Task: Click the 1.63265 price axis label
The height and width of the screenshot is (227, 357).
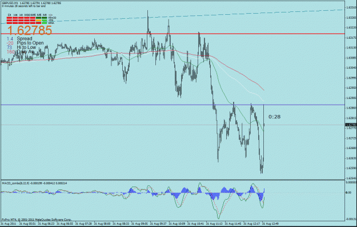Action: click(x=351, y=18)
